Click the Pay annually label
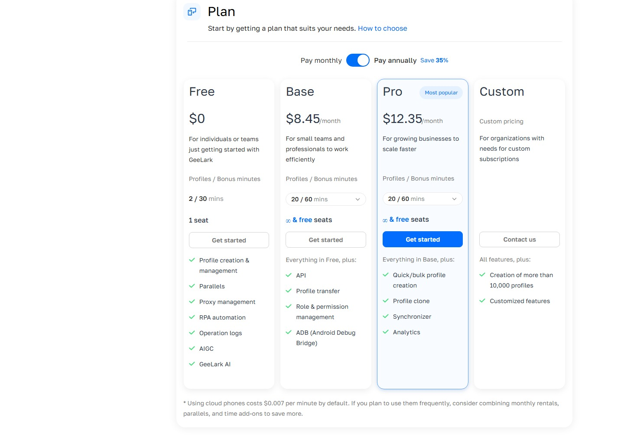Viewport: 624px width, 446px height. [395, 61]
